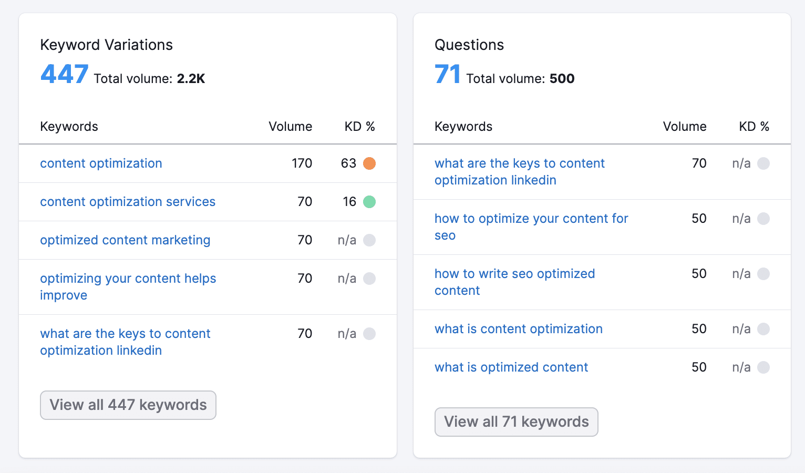Click grey KD dot for 'what is optimized content'
Viewport: 805px width, 473px height.
tap(763, 367)
